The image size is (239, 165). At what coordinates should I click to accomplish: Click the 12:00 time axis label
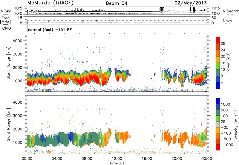point(117,159)
